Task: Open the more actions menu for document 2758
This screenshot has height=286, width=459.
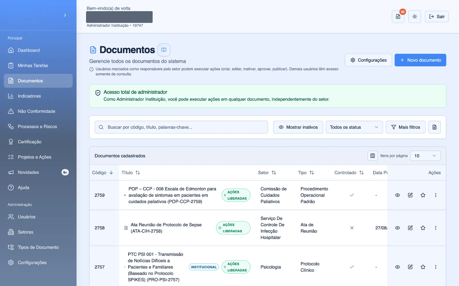Action: (435, 228)
